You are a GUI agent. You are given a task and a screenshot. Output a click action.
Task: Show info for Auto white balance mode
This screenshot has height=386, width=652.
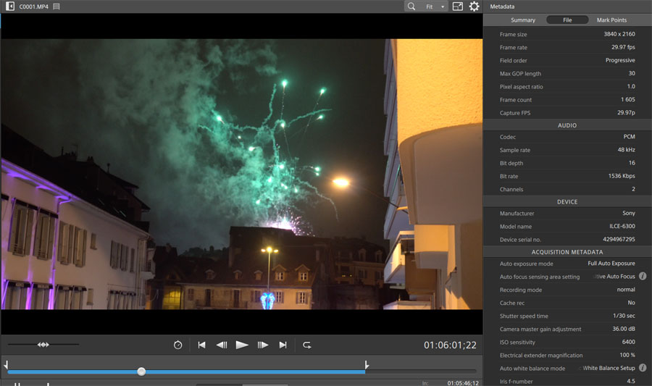click(643, 368)
